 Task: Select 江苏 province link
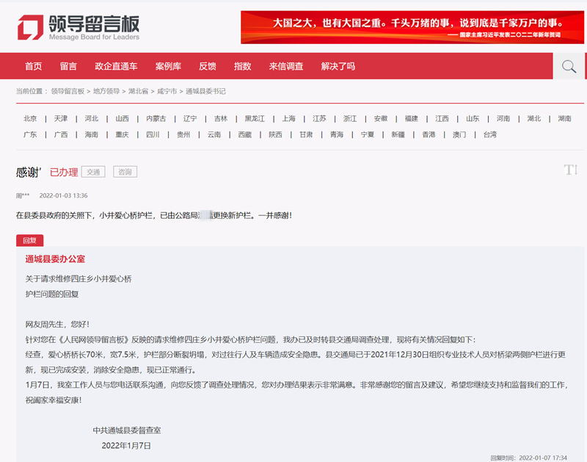[319, 118]
